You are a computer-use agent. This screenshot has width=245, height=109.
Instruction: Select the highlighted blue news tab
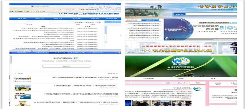pyautogui.click(x=150, y=20)
